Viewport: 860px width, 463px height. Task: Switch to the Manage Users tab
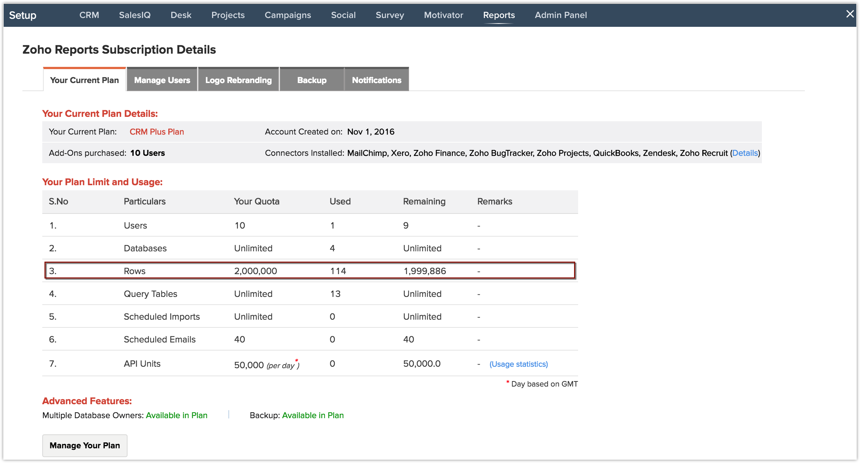162,80
